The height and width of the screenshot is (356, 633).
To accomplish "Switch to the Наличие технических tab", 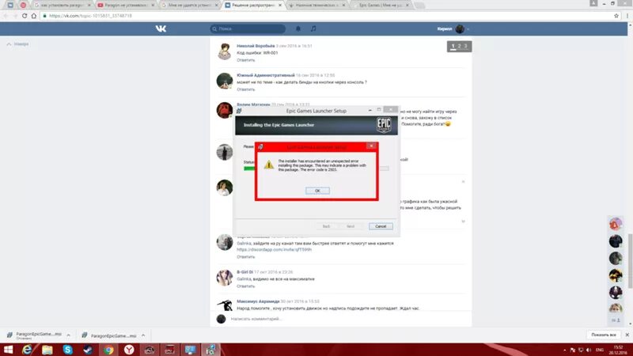I will coord(318,6).
